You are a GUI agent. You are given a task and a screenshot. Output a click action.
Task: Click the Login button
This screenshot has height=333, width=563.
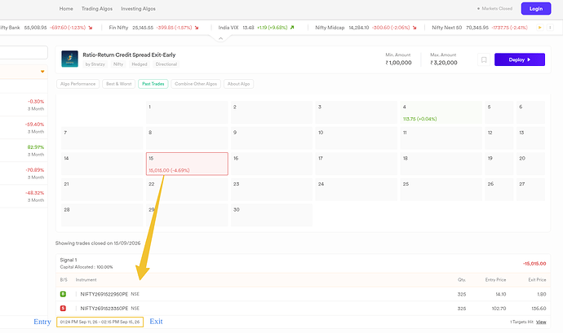[x=536, y=9]
